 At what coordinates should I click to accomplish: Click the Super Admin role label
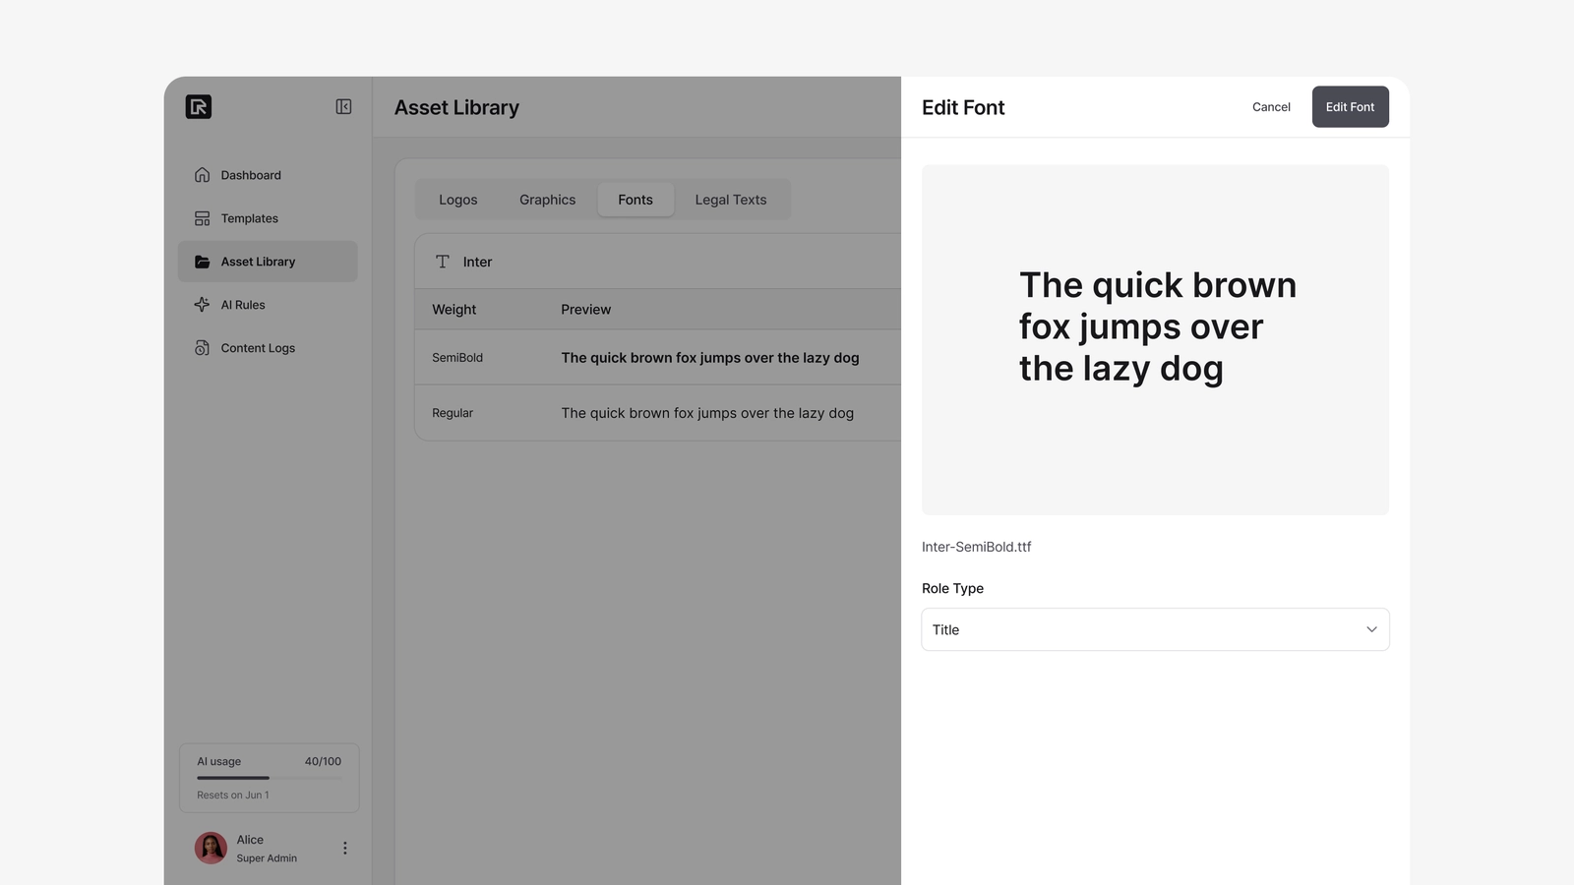click(267, 858)
